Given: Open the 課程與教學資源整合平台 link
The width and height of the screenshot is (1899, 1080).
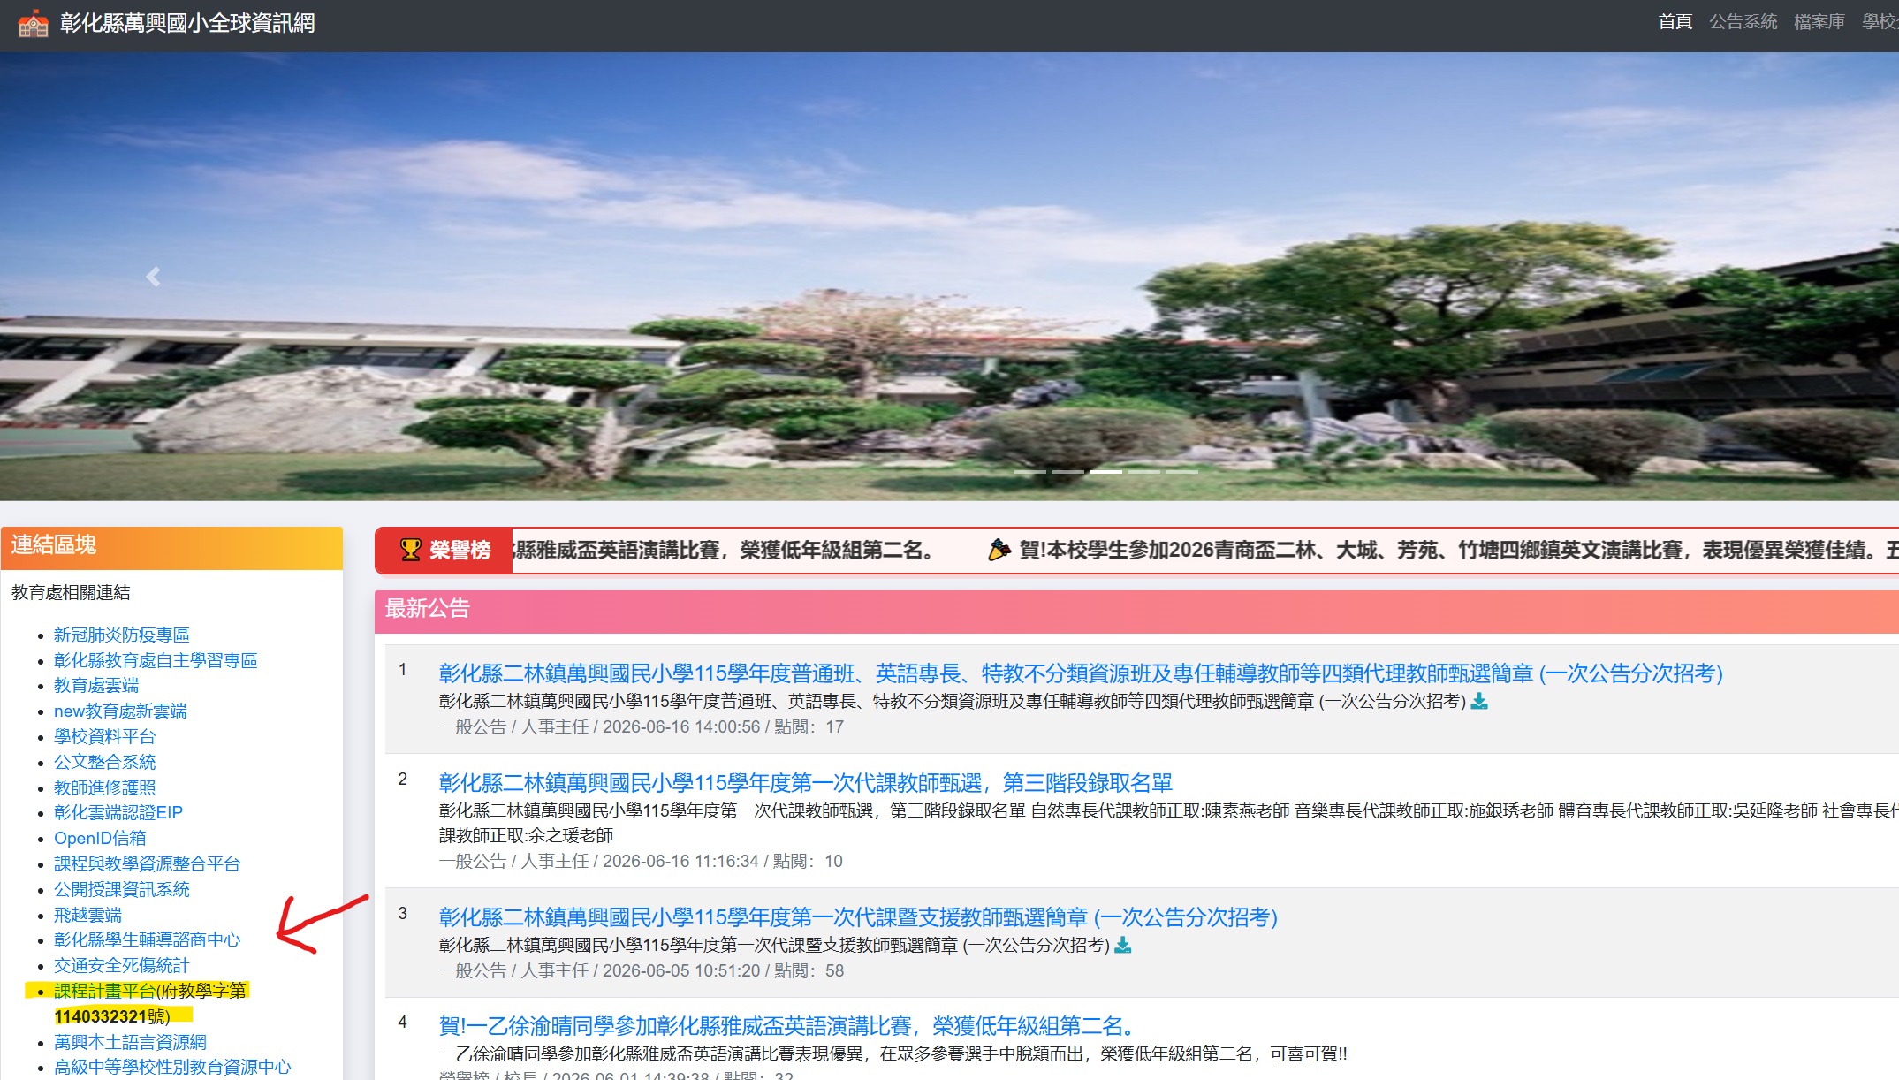Looking at the screenshot, I should [x=147, y=863].
